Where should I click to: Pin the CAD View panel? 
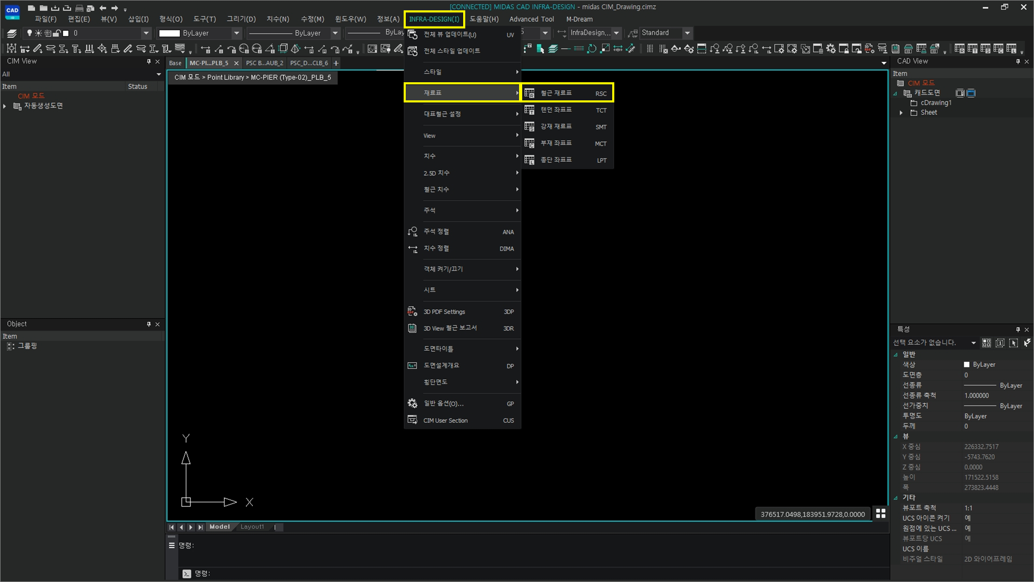pyautogui.click(x=1018, y=62)
